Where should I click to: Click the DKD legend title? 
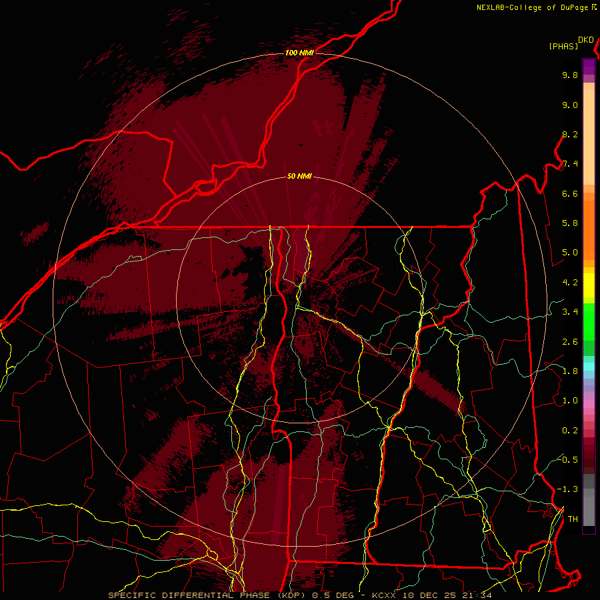(x=586, y=40)
